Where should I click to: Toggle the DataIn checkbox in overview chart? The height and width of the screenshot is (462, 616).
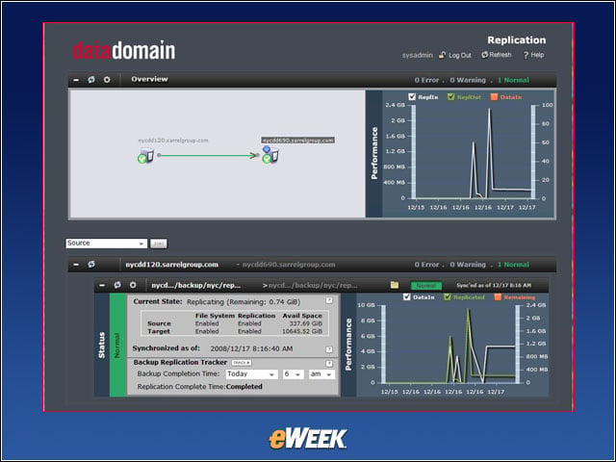(x=494, y=96)
